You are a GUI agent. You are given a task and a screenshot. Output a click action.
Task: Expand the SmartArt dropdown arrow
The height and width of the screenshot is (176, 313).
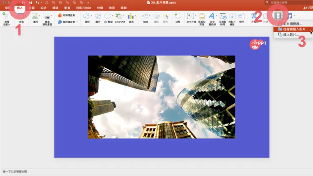pos(124,16)
